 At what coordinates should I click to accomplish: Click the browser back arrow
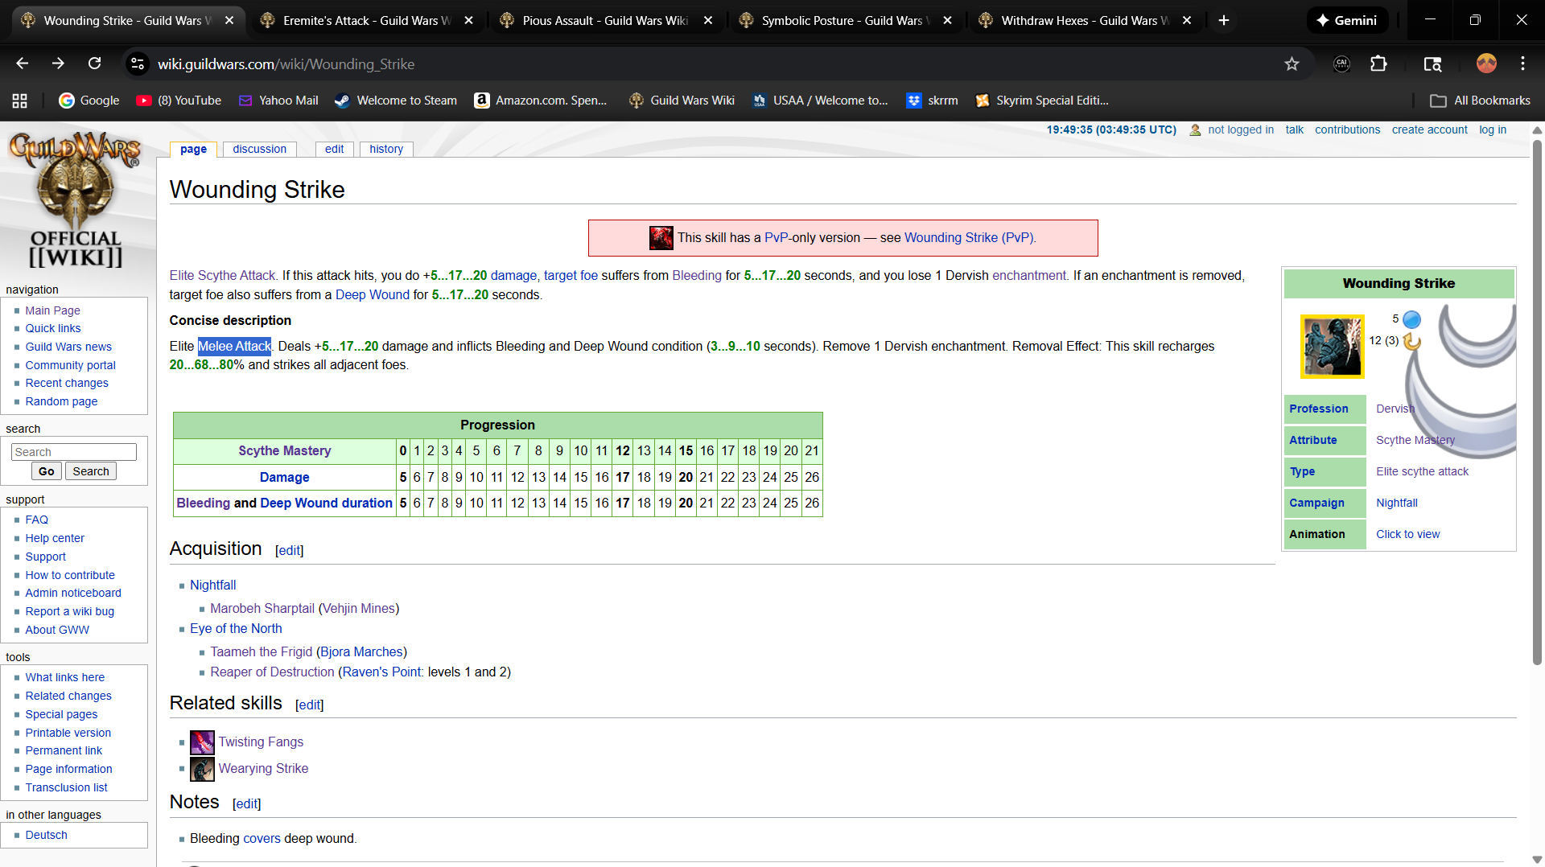[x=22, y=64]
